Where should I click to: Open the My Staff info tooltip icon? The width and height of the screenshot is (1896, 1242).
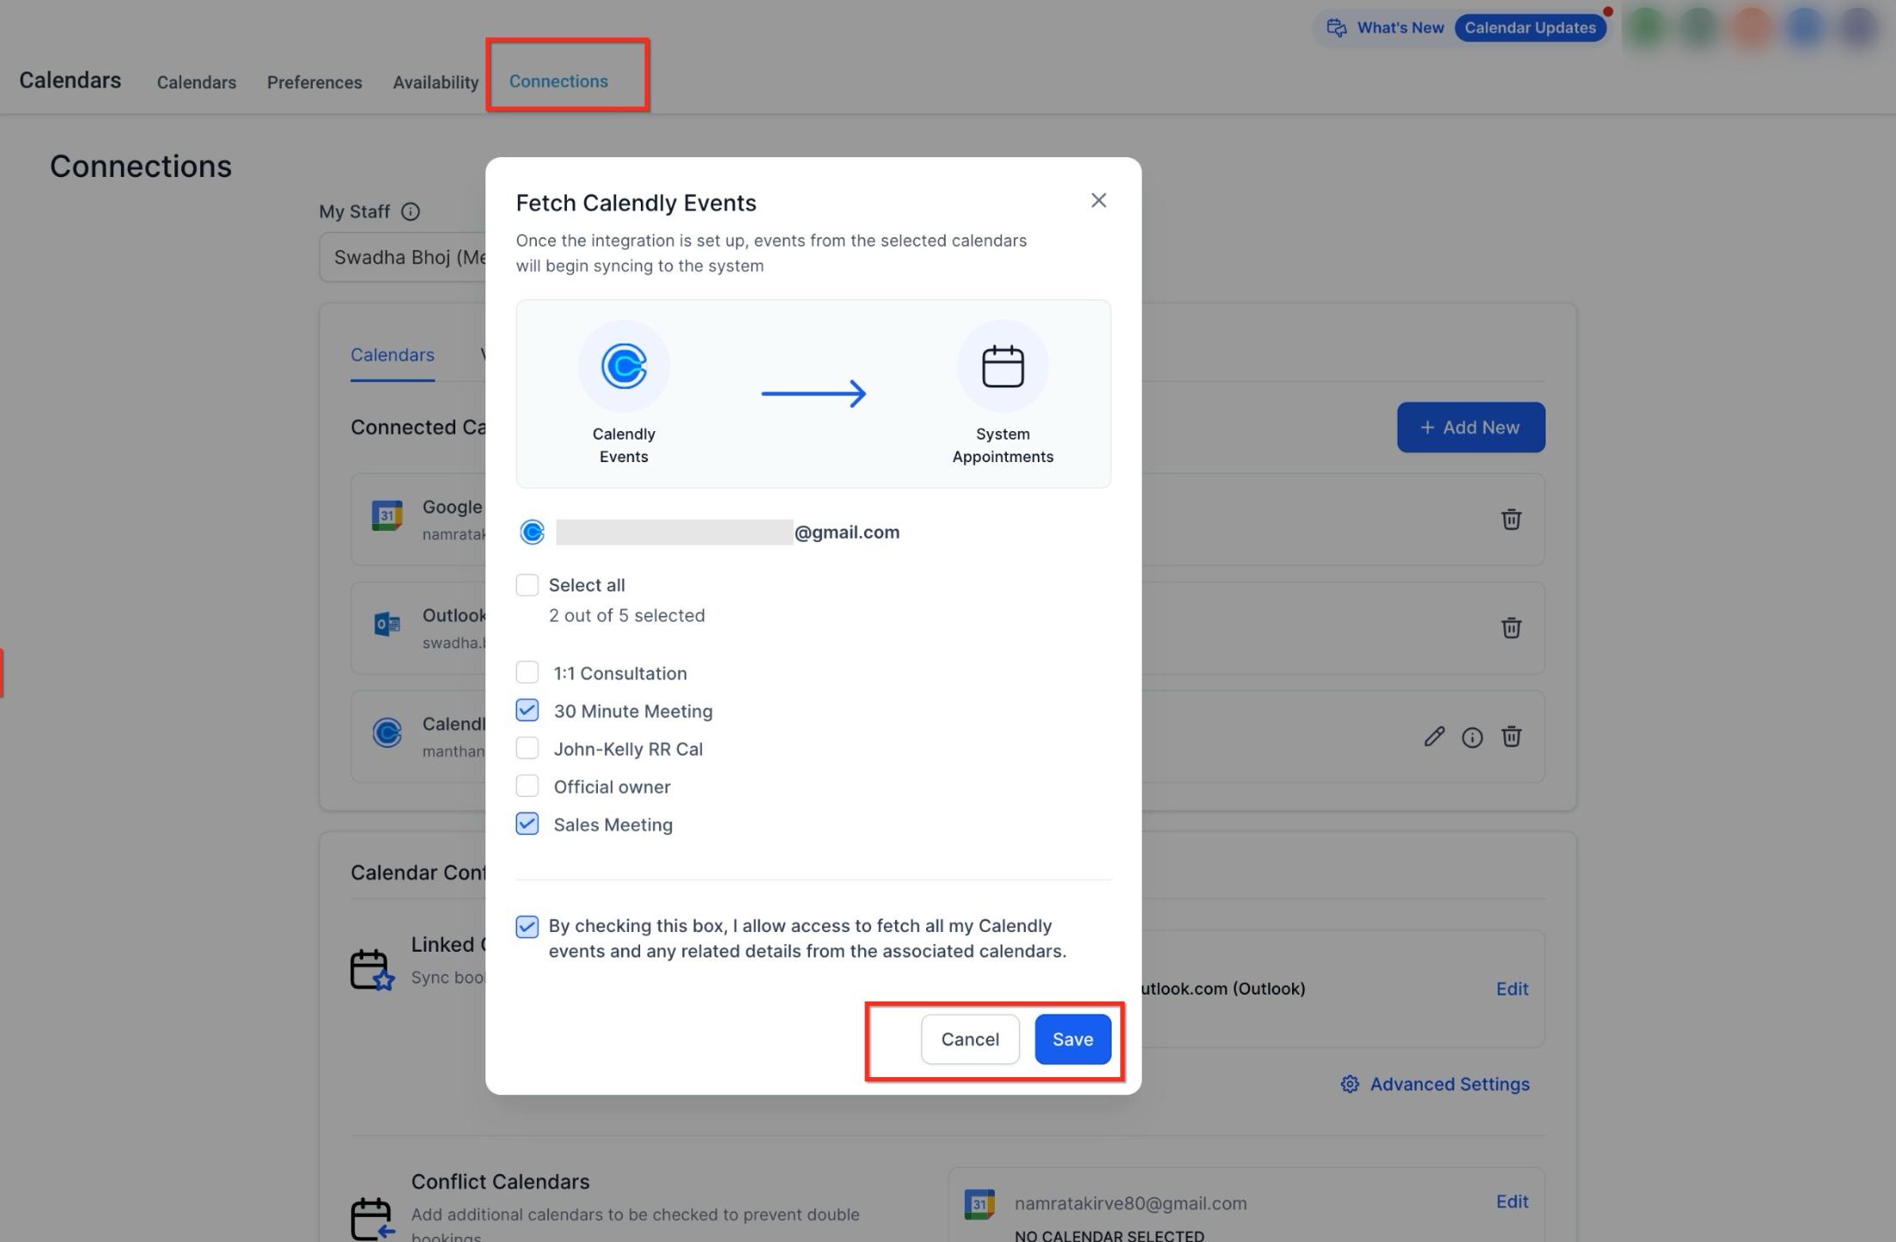click(411, 211)
